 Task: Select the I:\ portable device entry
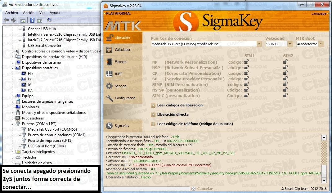pos(29,79)
